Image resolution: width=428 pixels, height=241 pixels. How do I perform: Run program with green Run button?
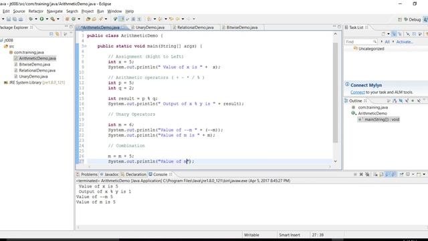[x=41, y=19]
